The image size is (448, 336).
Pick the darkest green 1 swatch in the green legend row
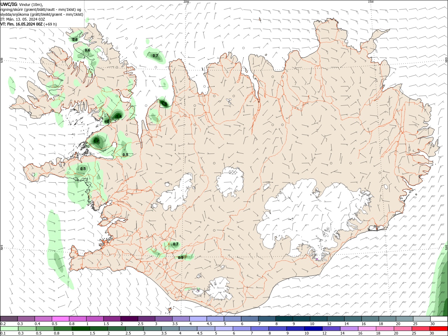coord(80,329)
